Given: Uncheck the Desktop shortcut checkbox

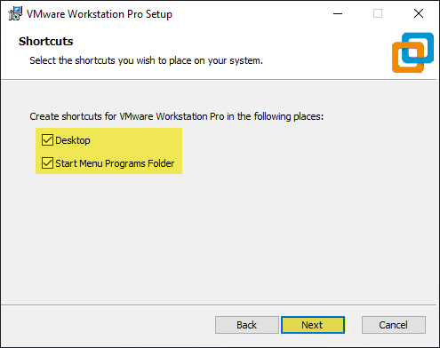Looking at the screenshot, I should [47, 140].
